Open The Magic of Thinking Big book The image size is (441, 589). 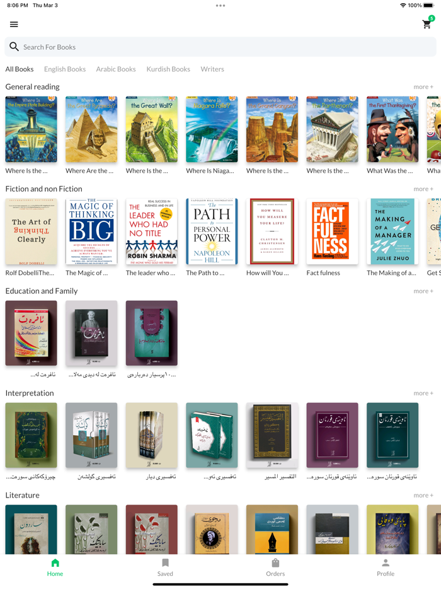(91, 231)
